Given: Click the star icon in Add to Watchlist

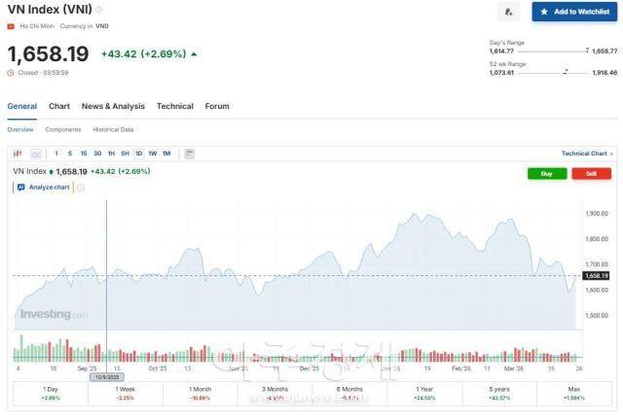Looking at the screenshot, I should tap(544, 12).
